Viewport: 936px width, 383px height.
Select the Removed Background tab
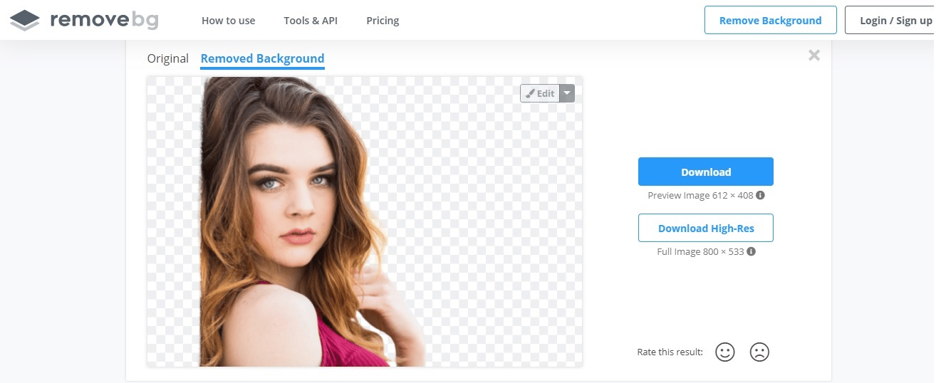click(x=262, y=58)
